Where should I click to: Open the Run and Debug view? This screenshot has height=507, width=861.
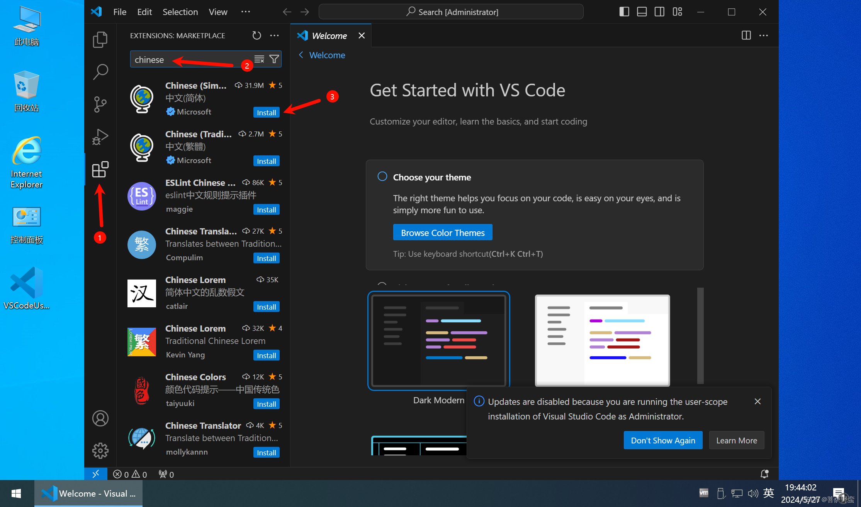pos(100,137)
